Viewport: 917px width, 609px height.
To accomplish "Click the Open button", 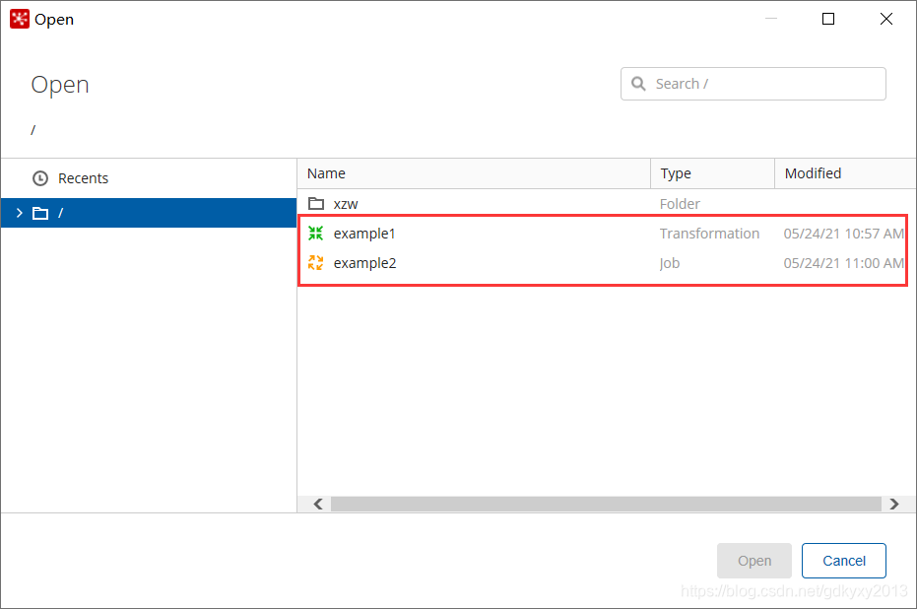I will coord(754,561).
